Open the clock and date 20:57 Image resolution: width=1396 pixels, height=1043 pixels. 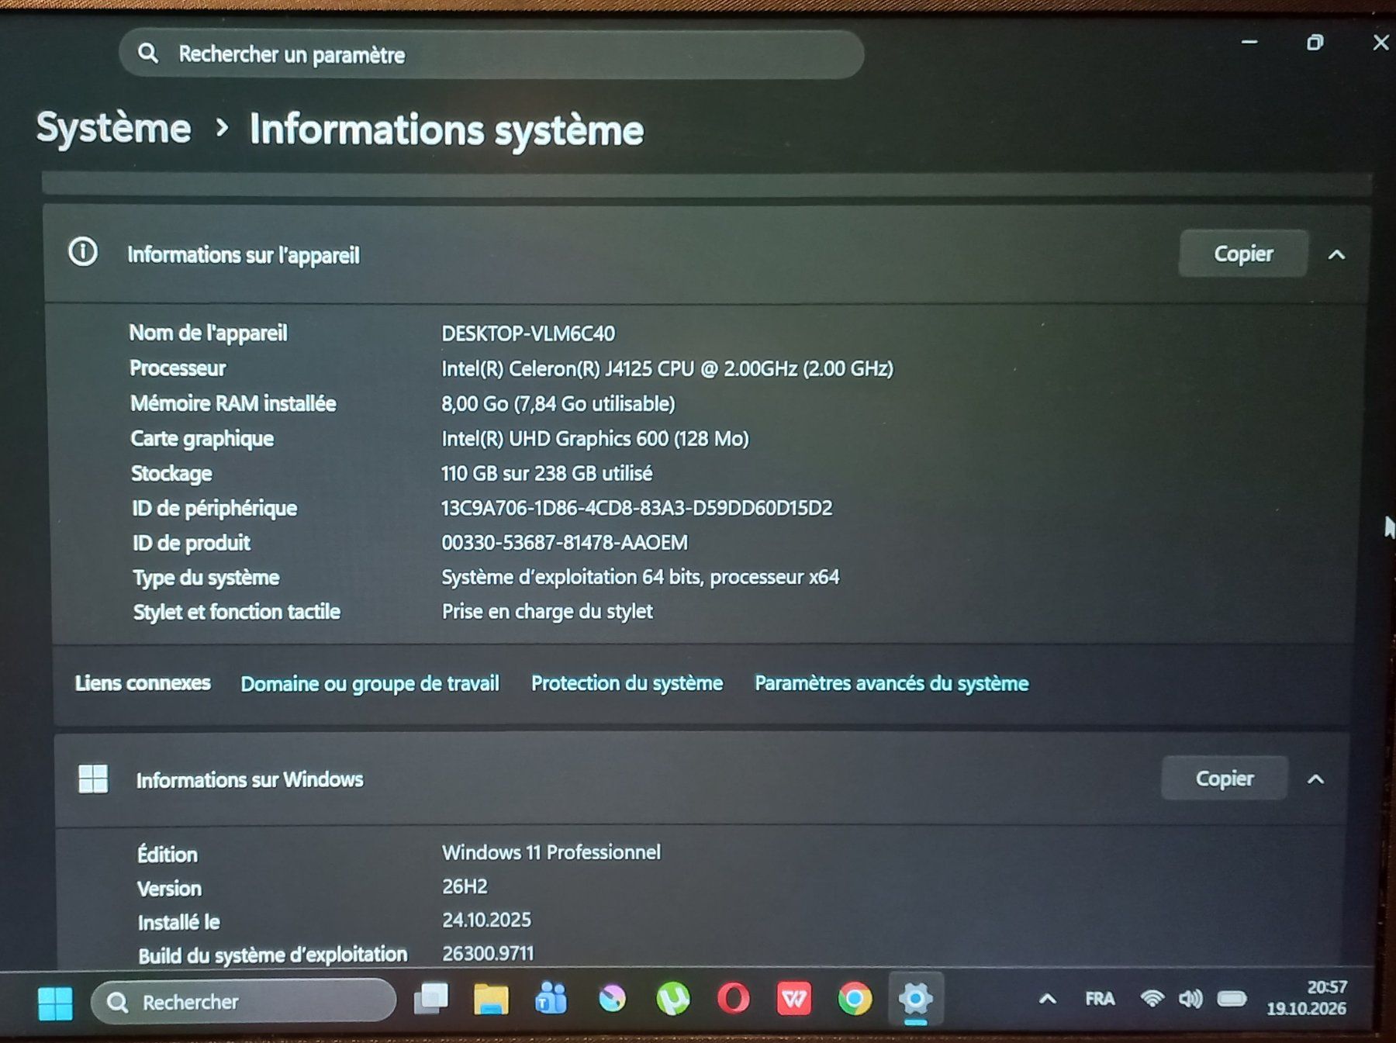click(x=1307, y=998)
